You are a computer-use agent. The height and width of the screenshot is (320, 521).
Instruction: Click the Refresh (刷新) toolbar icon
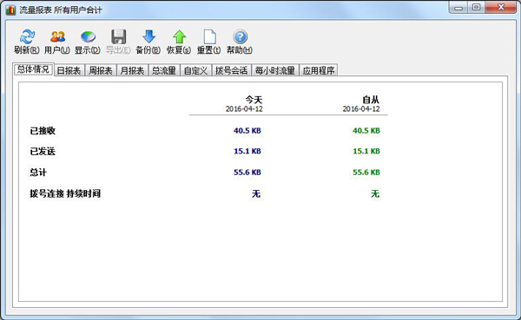tap(27, 36)
